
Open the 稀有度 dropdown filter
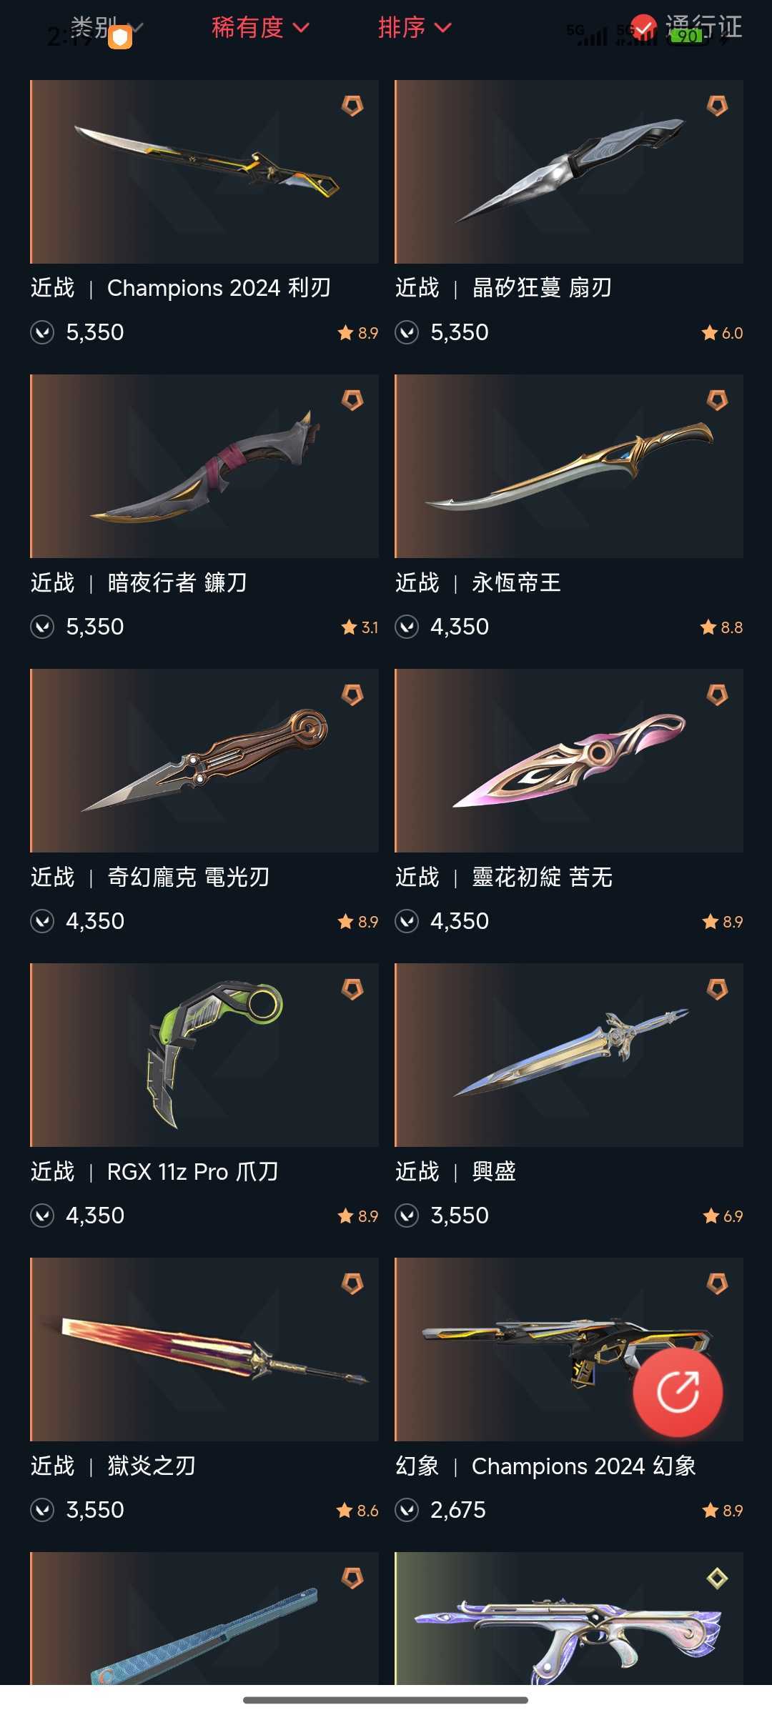pos(260,28)
